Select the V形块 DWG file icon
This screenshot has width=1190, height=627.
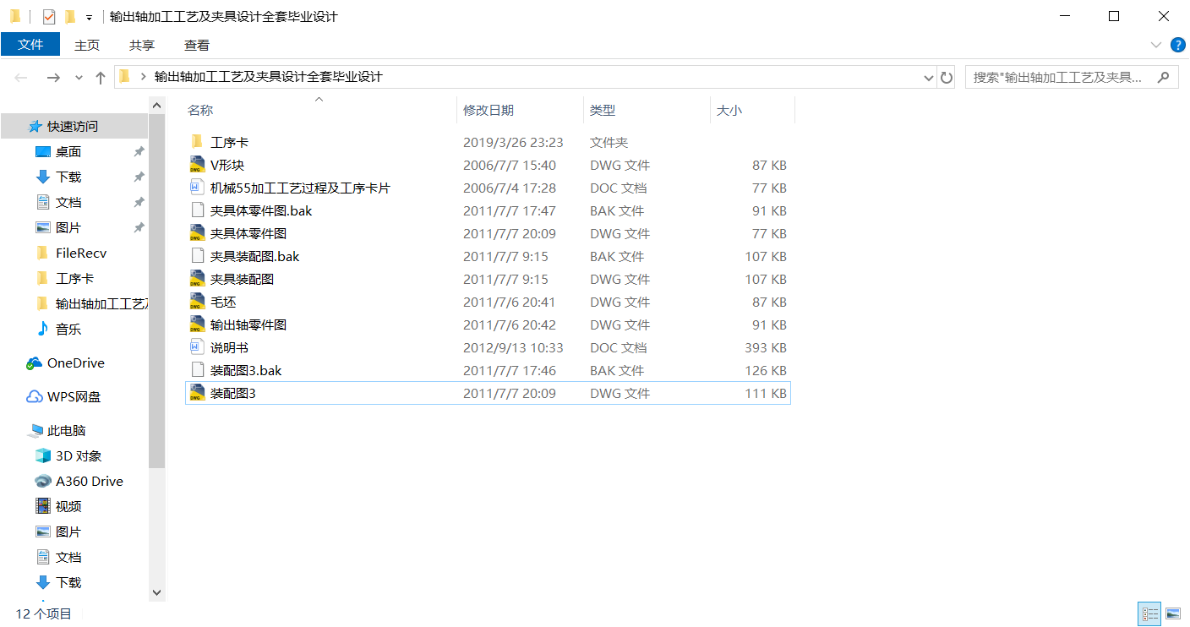197,165
